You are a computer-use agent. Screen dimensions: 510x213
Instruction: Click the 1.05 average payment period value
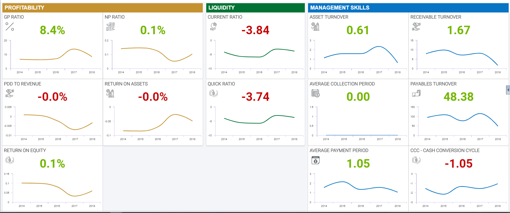[x=358, y=163]
